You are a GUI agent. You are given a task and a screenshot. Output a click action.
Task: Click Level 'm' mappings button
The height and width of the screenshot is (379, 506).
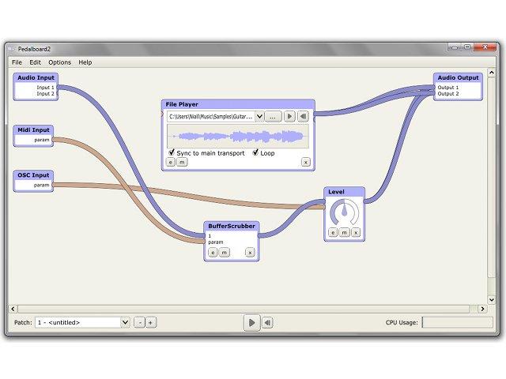[345, 232]
